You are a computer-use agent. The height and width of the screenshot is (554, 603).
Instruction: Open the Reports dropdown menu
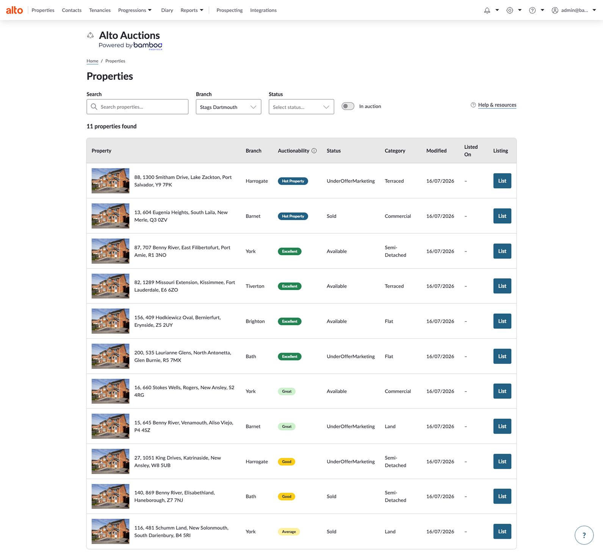(192, 10)
